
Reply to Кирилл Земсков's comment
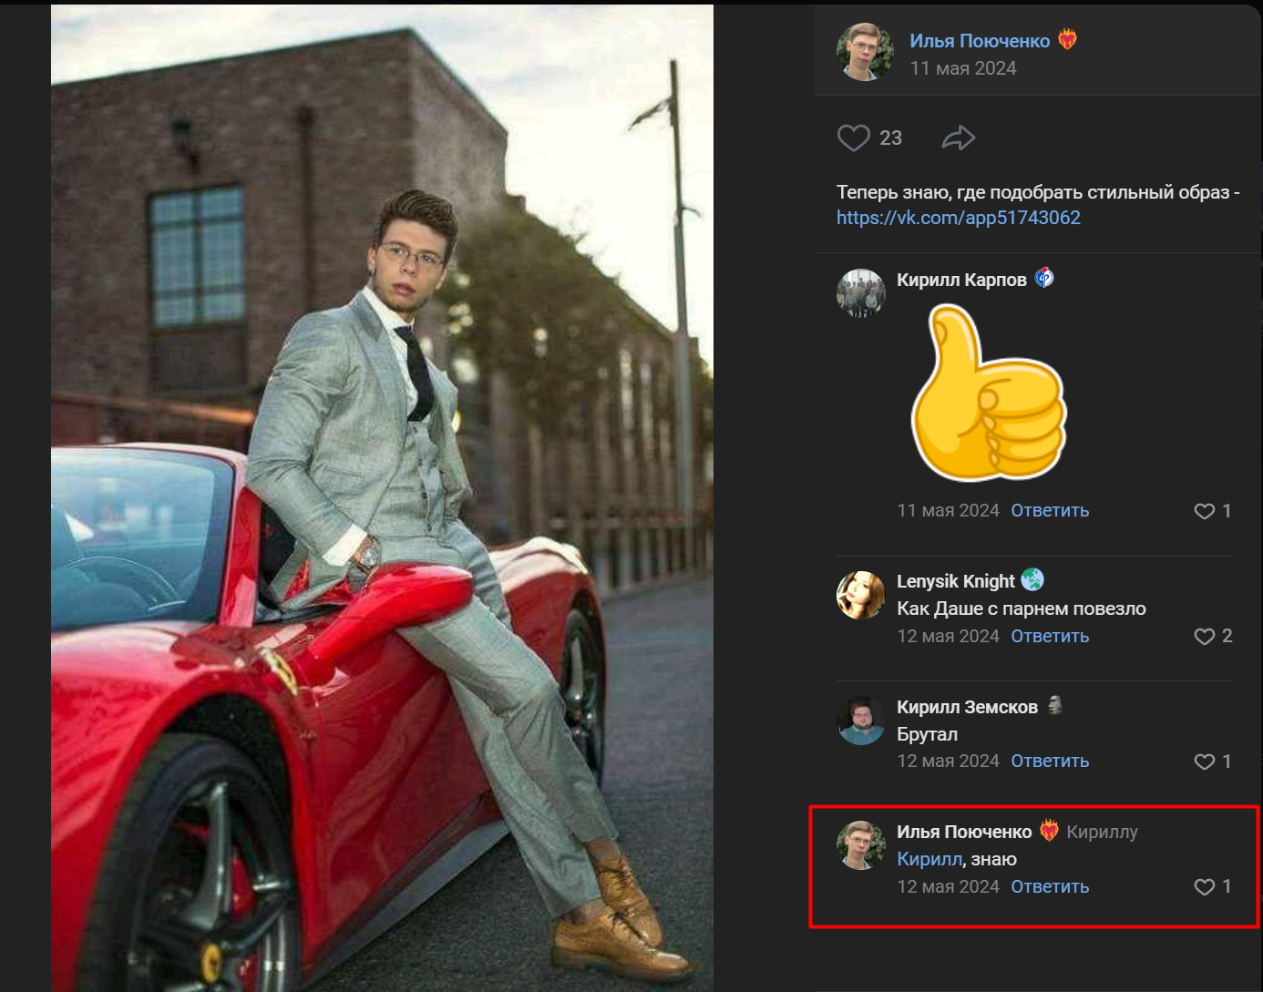click(x=1050, y=762)
